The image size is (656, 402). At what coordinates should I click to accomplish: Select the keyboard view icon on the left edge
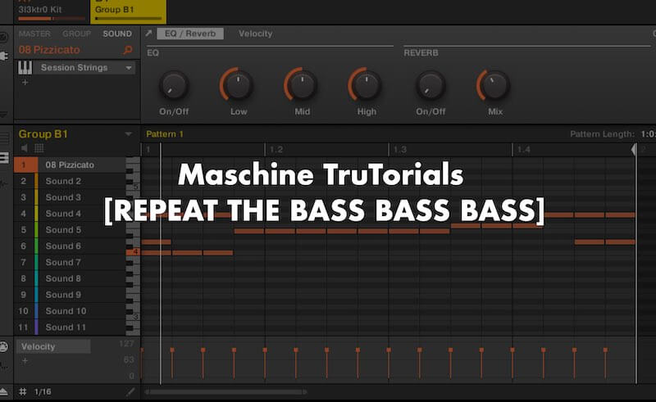[4, 158]
